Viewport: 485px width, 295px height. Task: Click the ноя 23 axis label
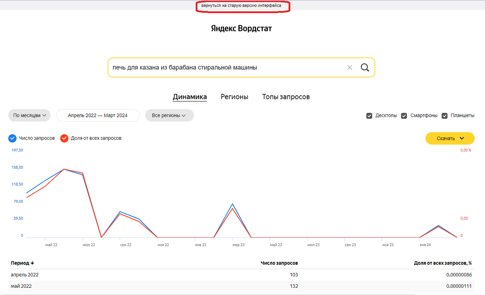(x=388, y=245)
